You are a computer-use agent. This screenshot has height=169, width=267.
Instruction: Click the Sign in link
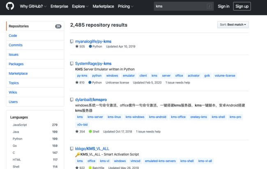[223, 7]
